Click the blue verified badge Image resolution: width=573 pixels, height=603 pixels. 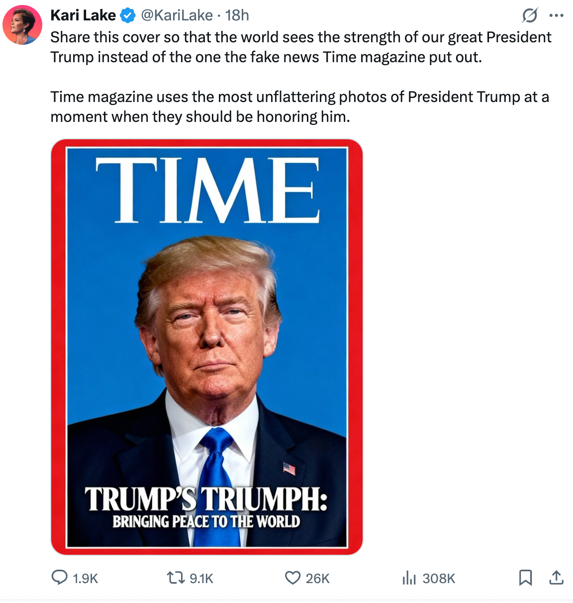tap(128, 16)
